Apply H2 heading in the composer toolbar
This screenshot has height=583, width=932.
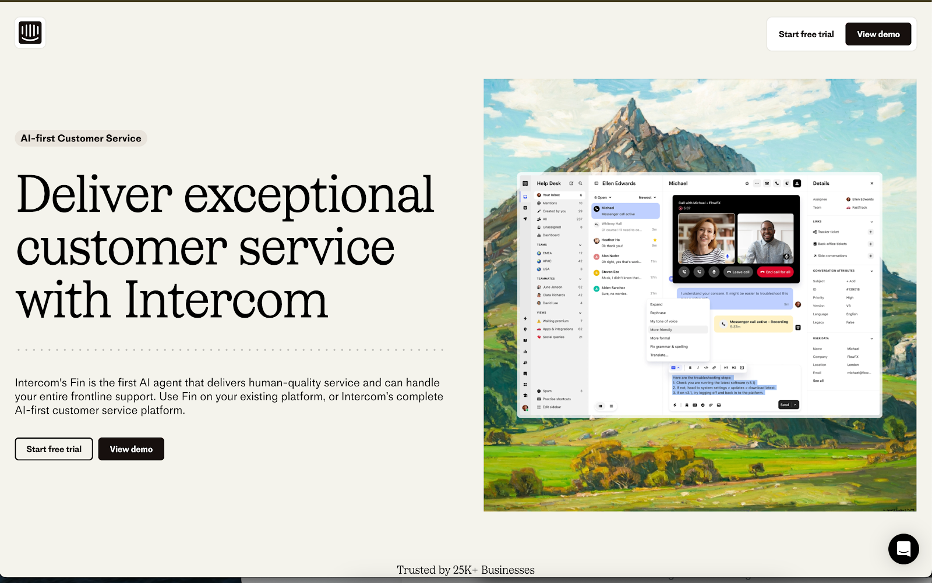(734, 368)
